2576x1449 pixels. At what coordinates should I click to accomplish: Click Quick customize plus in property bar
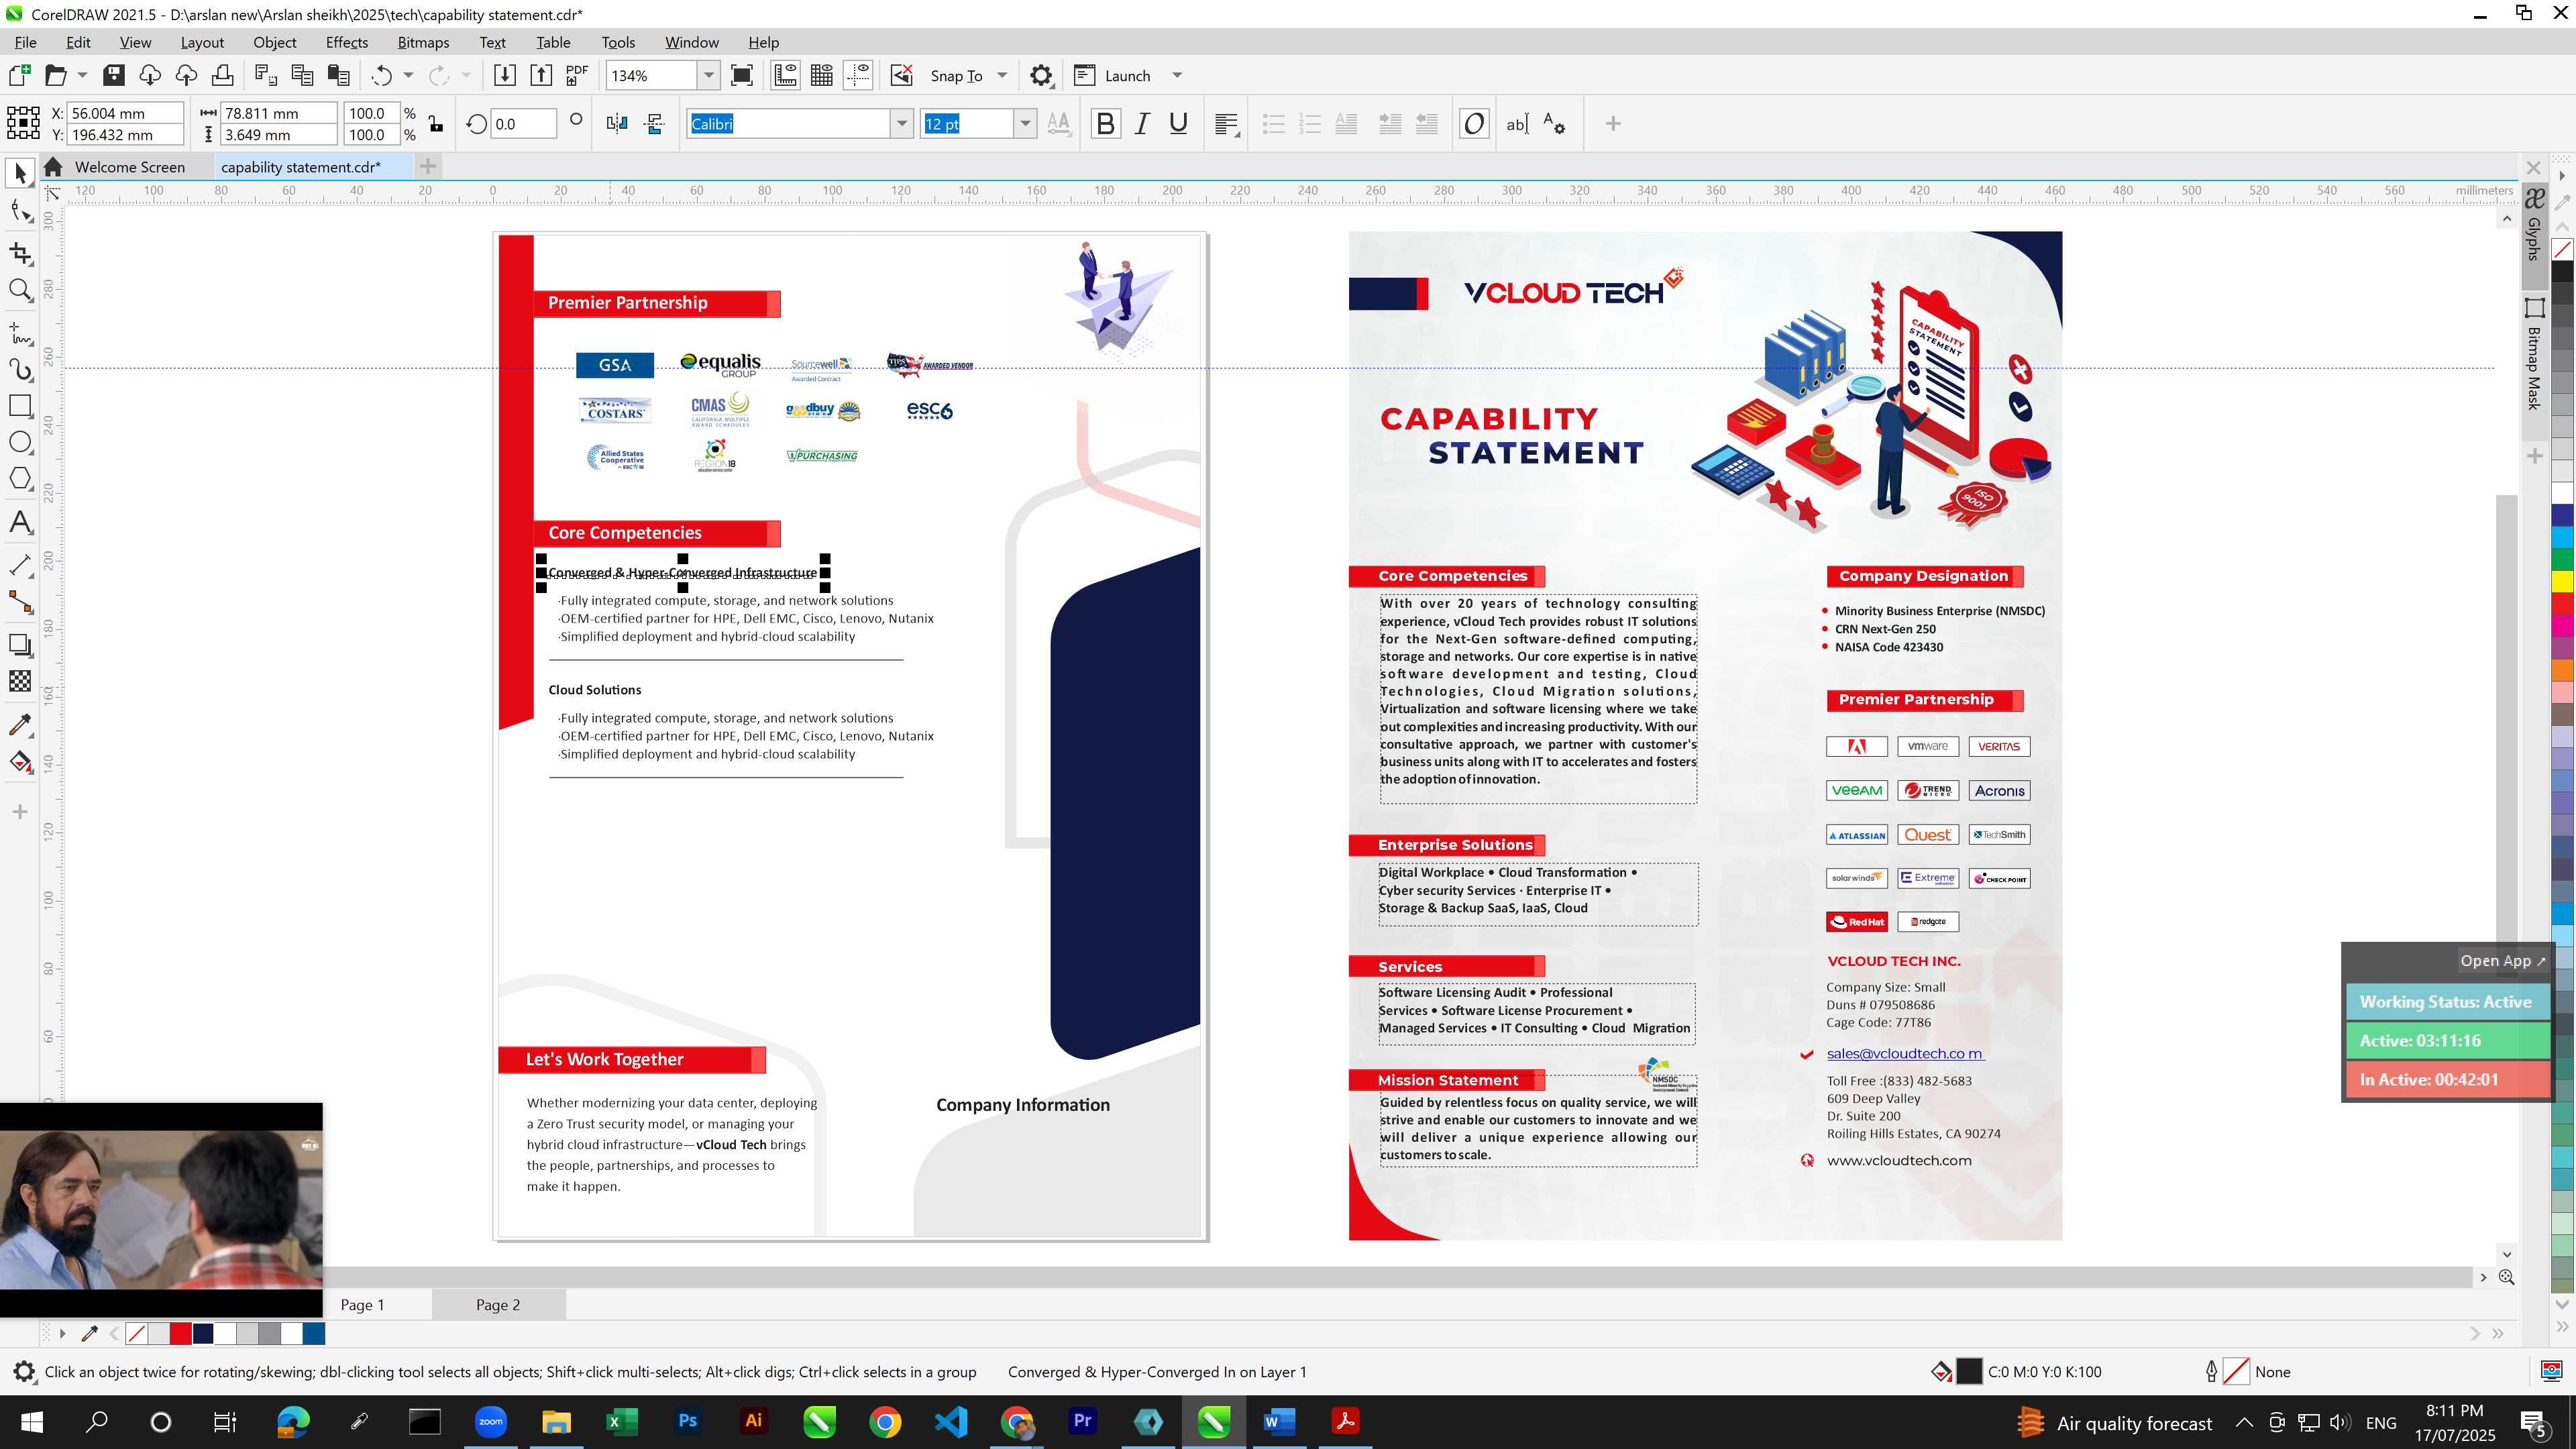[x=1612, y=124]
